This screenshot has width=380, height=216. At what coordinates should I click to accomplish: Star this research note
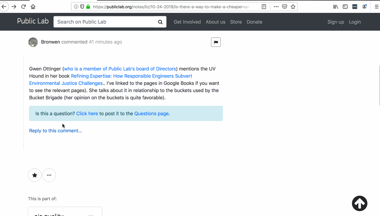click(x=35, y=175)
